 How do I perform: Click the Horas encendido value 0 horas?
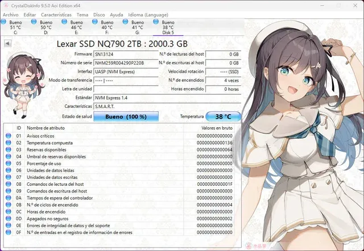223,89
